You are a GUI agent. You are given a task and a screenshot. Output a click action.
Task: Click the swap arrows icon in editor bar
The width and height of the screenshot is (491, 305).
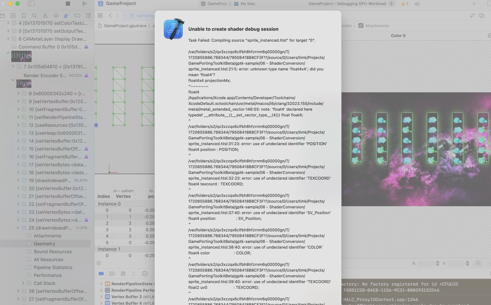[472, 16]
